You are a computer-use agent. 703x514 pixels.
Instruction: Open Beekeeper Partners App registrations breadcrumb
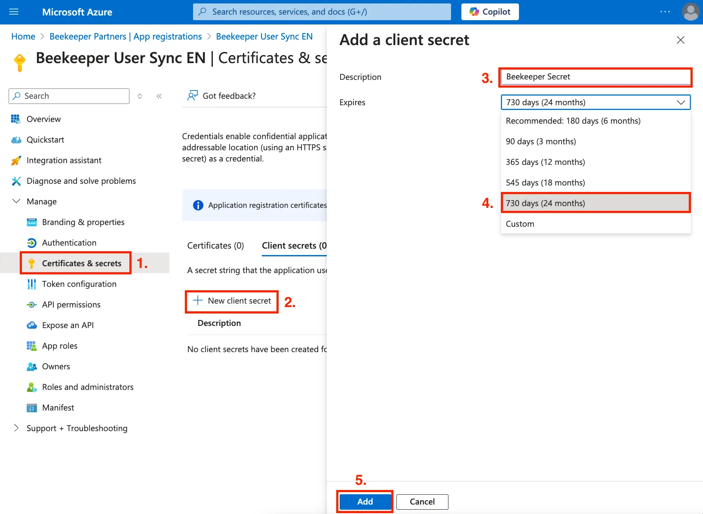point(126,36)
